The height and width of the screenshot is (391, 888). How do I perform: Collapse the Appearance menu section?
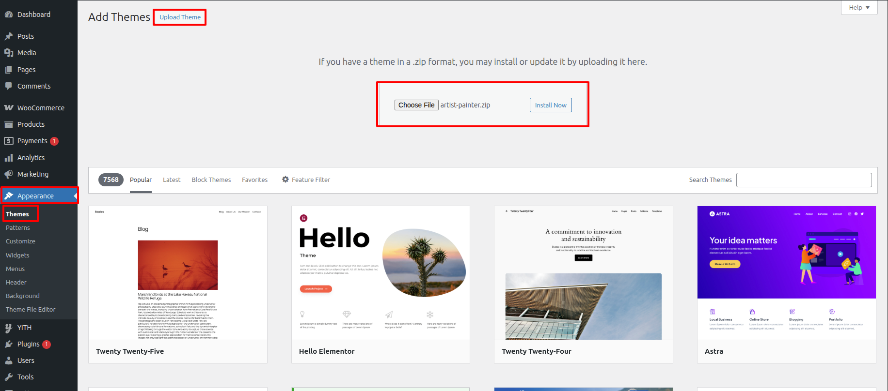[x=39, y=196]
